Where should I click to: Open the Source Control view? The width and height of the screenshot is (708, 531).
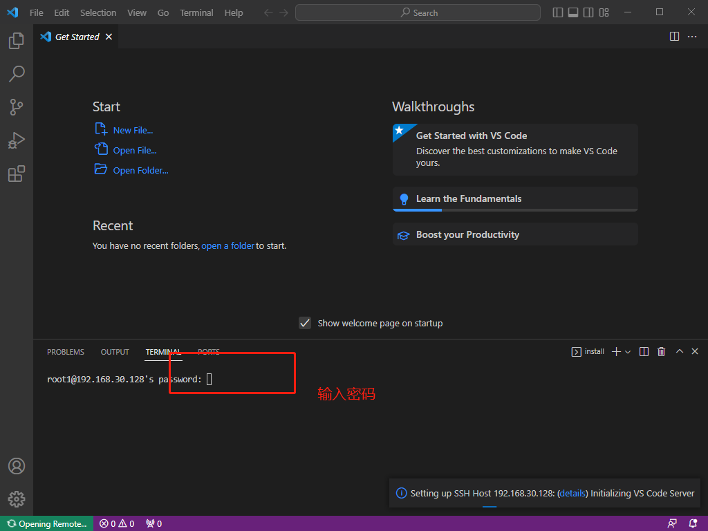pos(17,107)
